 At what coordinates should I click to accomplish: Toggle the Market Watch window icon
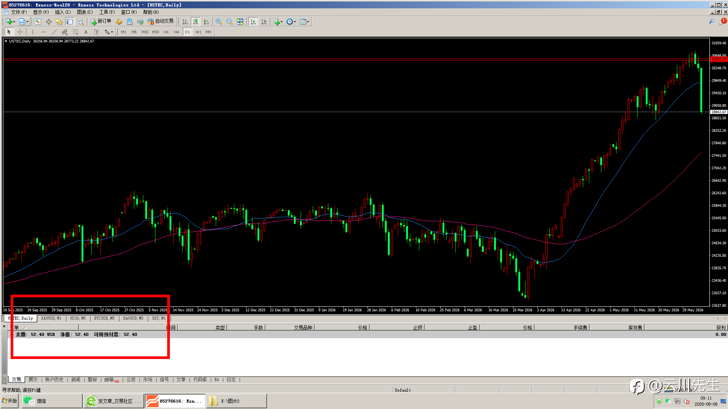pos(38,22)
